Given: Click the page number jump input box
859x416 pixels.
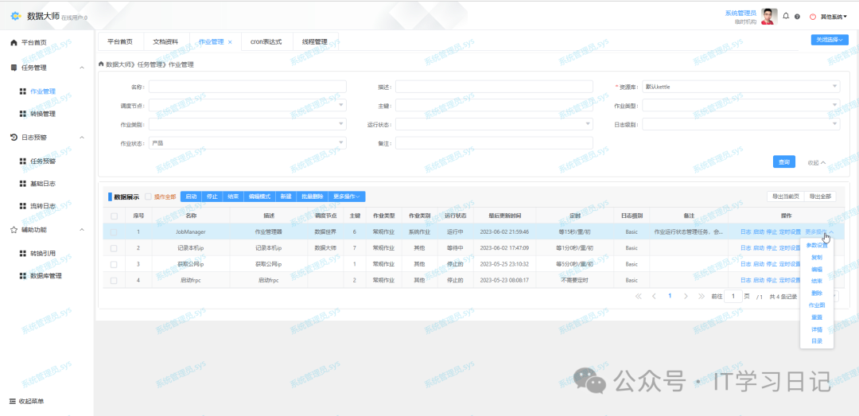Looking at the screenshot, I should tap(733, 297).
